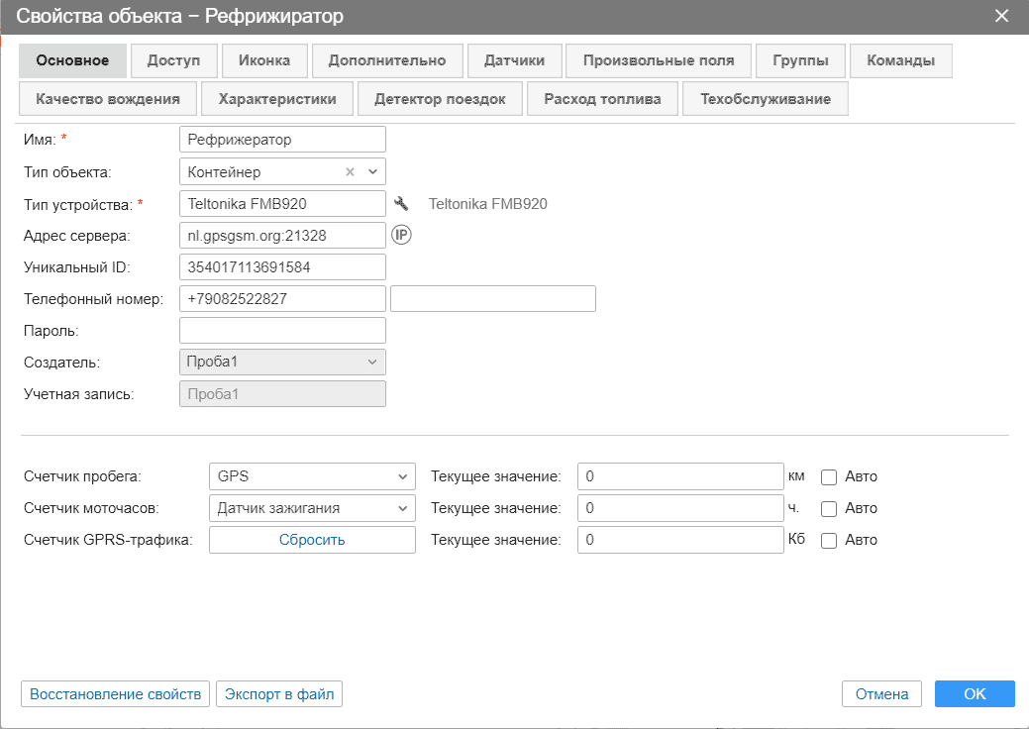Go to the Датчики tab
1029x729 pixels.
pos(515,60)
